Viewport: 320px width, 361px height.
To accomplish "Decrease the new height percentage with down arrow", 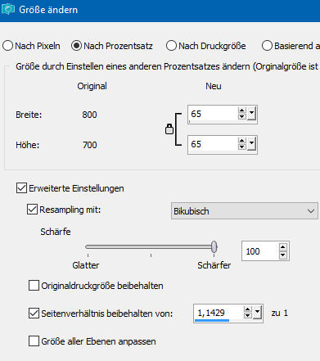I will 241,147.
